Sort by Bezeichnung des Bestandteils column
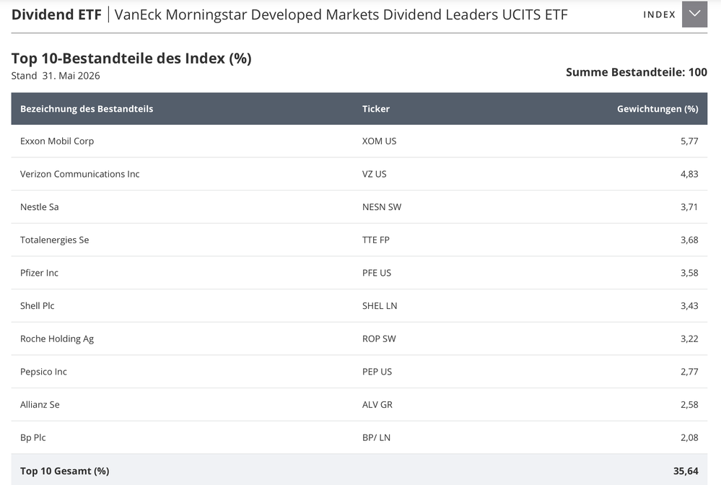The image size is (721, 485). pyautogui.click(x=87, y=109)
